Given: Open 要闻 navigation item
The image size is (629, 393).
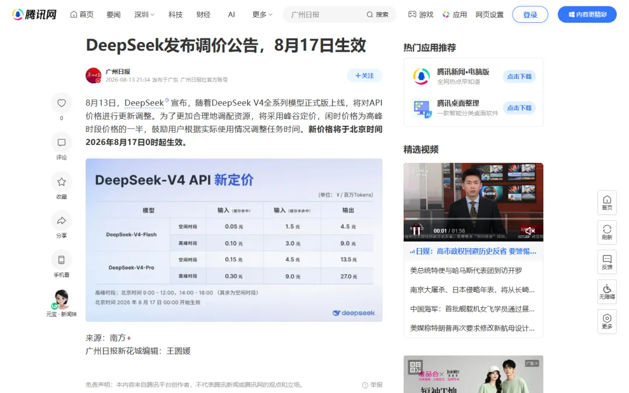Looking at the screenshot, I should click(x=114, y=15).
